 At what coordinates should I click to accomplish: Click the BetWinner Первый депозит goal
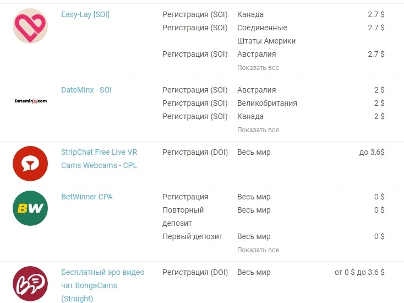coord(193,236)
